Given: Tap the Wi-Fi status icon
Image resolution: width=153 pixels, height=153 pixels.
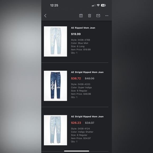Looking at the screenshot, I should [98, 5].
